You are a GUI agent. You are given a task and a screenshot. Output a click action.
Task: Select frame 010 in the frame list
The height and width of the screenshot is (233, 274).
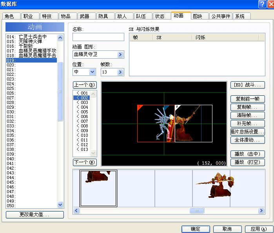[82, 135]
